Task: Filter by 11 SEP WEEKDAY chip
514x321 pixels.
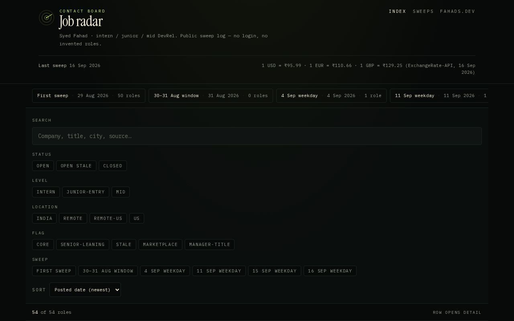Action: 219,271
